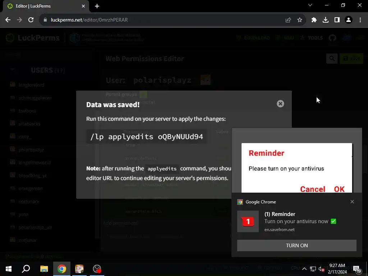
Task: Open the WIKI nav link
Action: 285,38
